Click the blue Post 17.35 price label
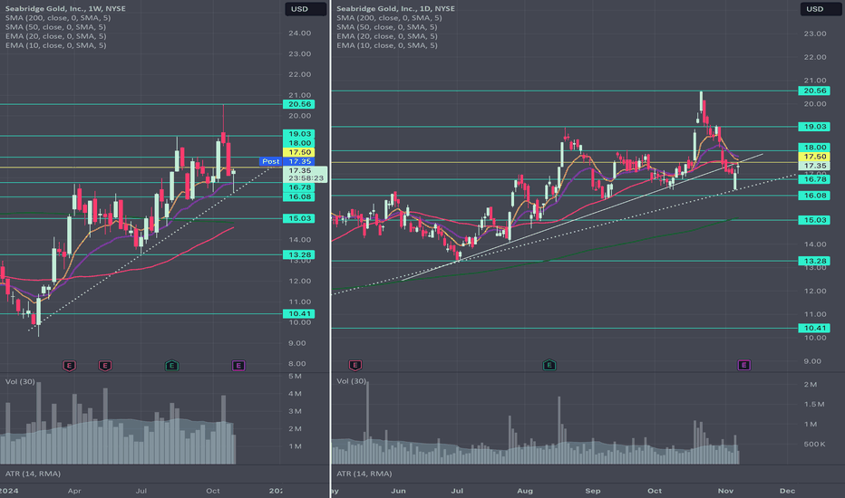Screen dimensions: 845x498 pyautogui.click(x=287, y=161)
